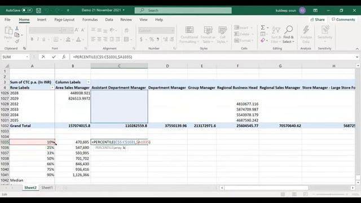
Task: Click the Clear eraser icon
Action: click(x=263, y=41)
